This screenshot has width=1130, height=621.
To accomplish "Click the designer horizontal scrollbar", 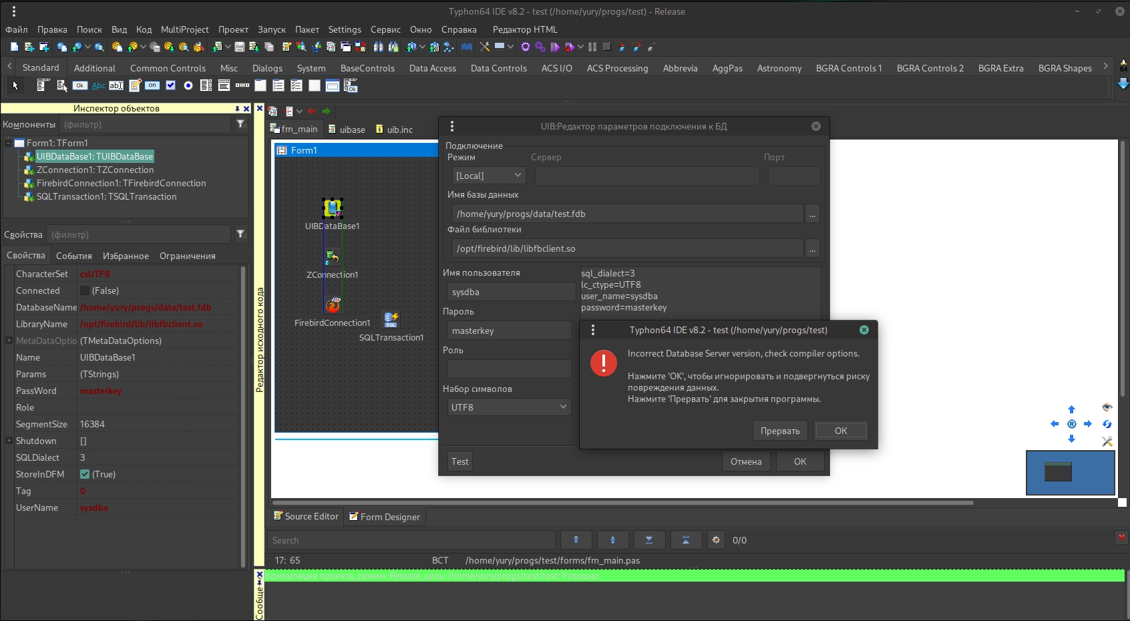I will [622, 502].
